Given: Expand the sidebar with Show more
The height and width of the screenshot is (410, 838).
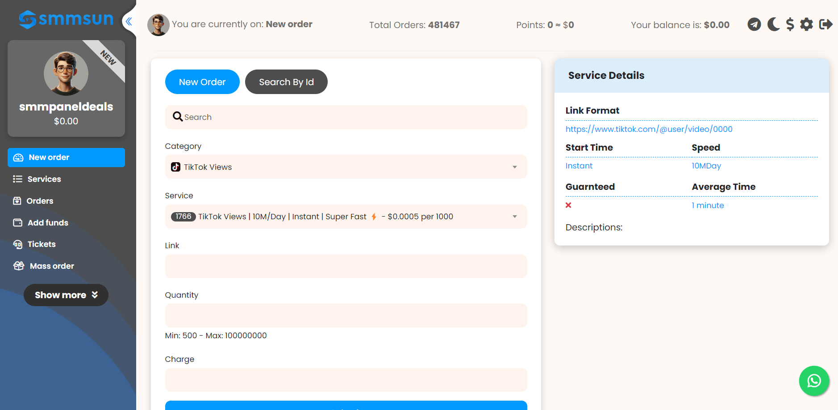Looking at the screenshot, I should 66,295.
